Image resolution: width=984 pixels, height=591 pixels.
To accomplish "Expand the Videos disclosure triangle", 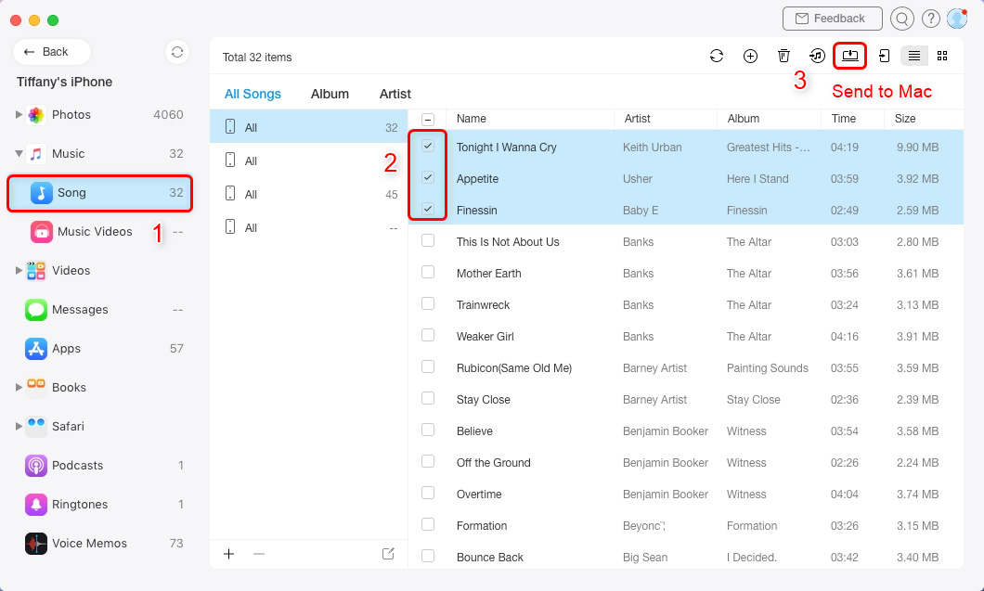I will (19, 270).
